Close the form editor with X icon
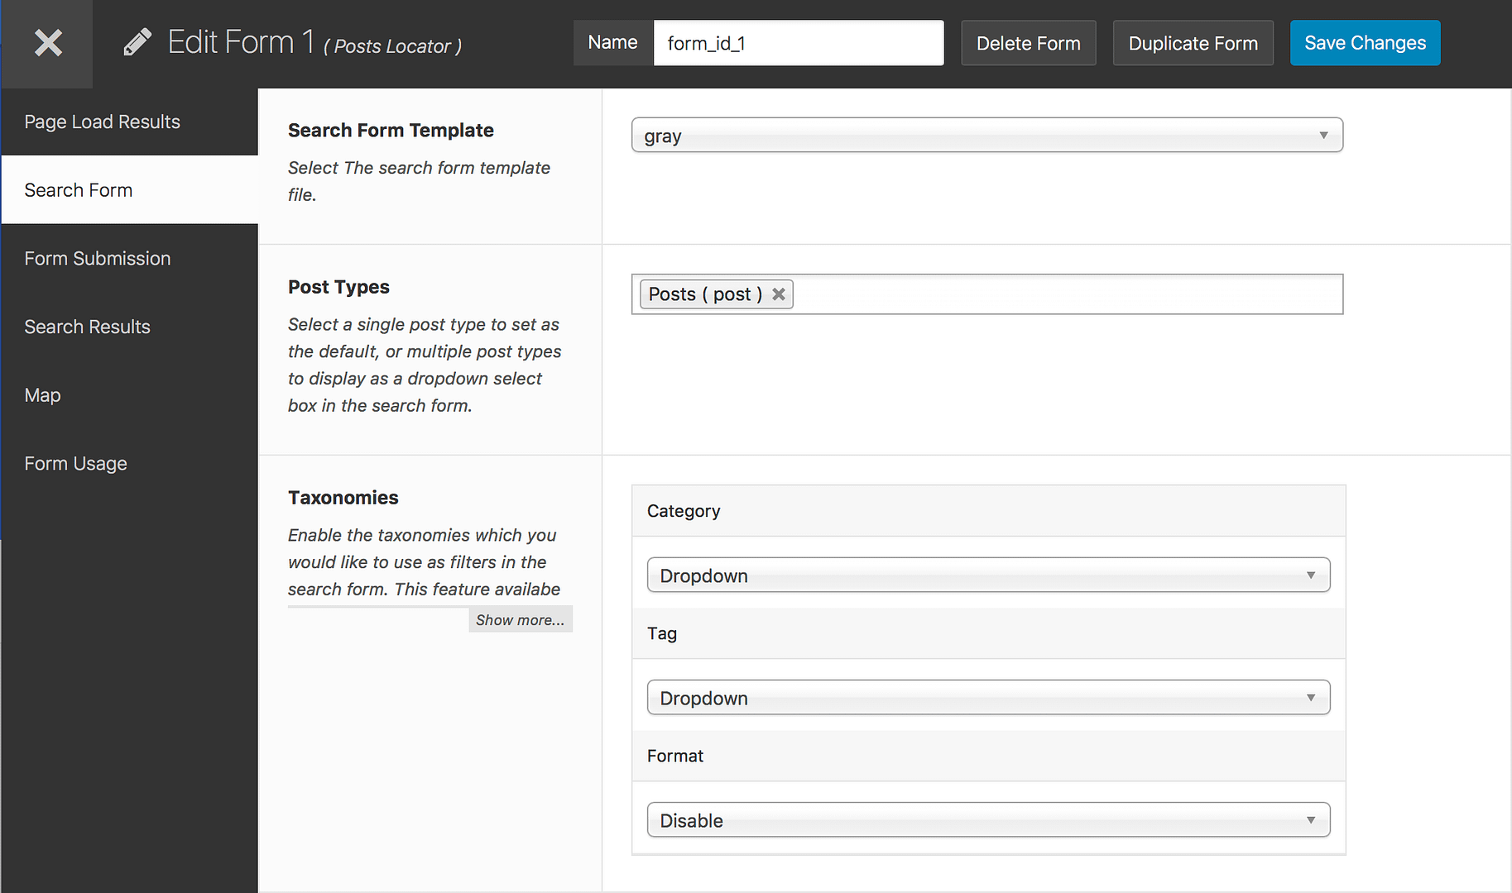Screen dimensions: 1512x893 (x=48, y=43)
